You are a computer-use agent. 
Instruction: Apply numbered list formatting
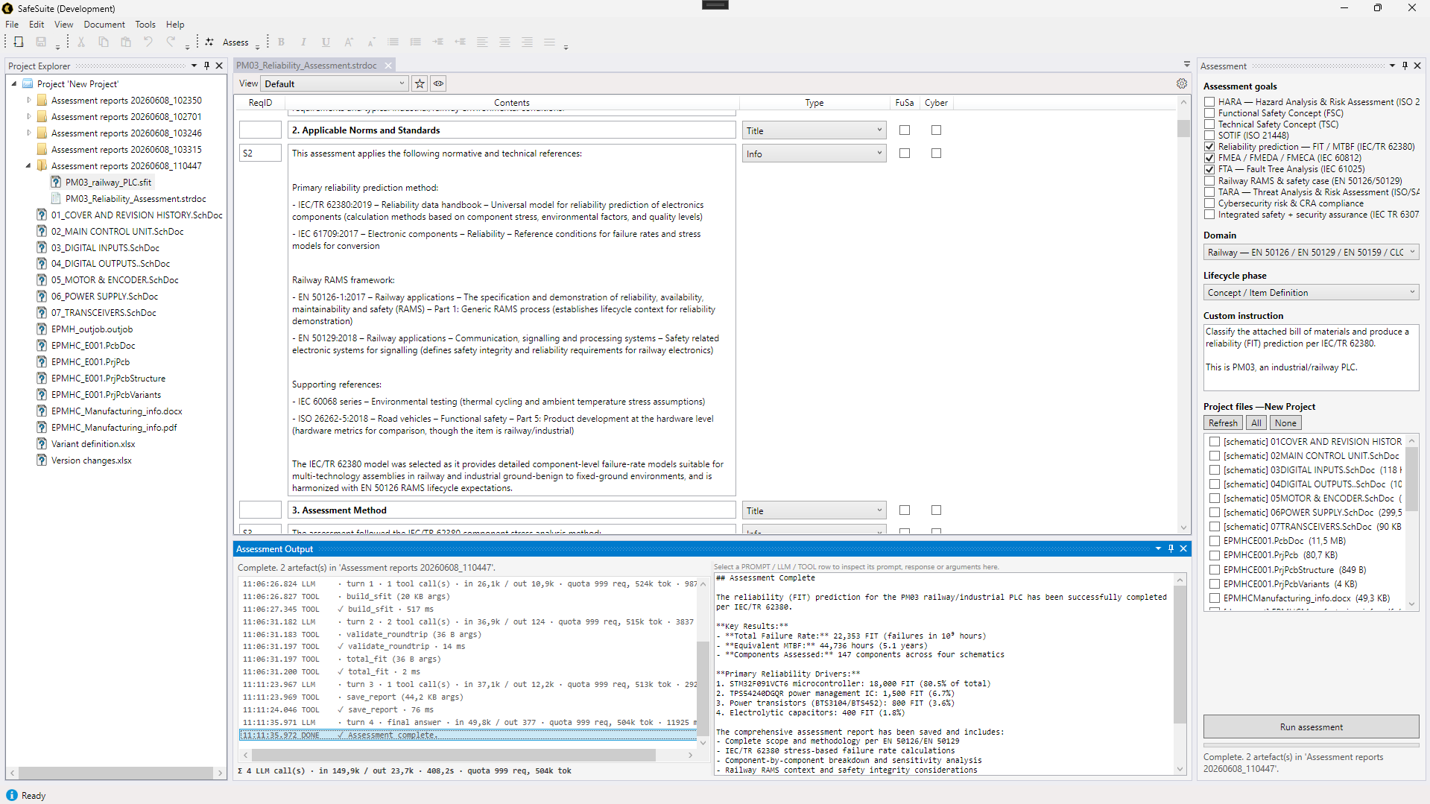point(415,42)
